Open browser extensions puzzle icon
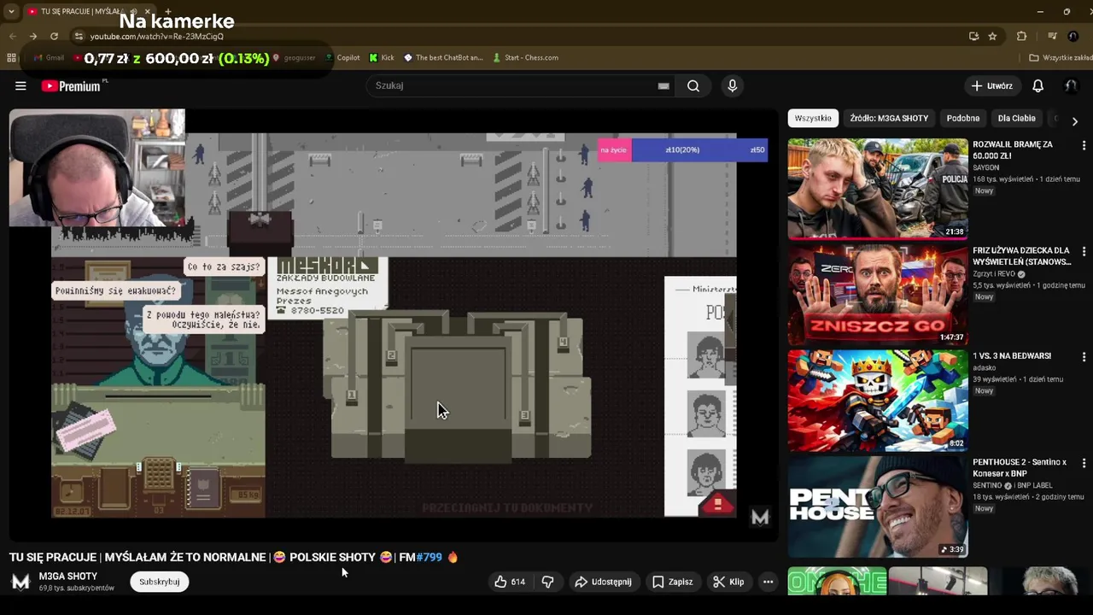 (1021, 36)
